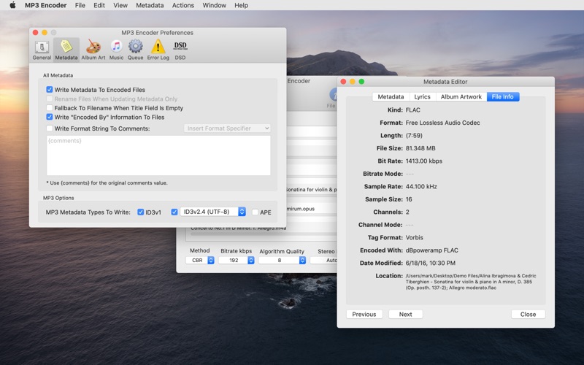The height and width of the screenshot is (365, 584).
Task: Open the Apple menu
Action: tap(12, 5)
